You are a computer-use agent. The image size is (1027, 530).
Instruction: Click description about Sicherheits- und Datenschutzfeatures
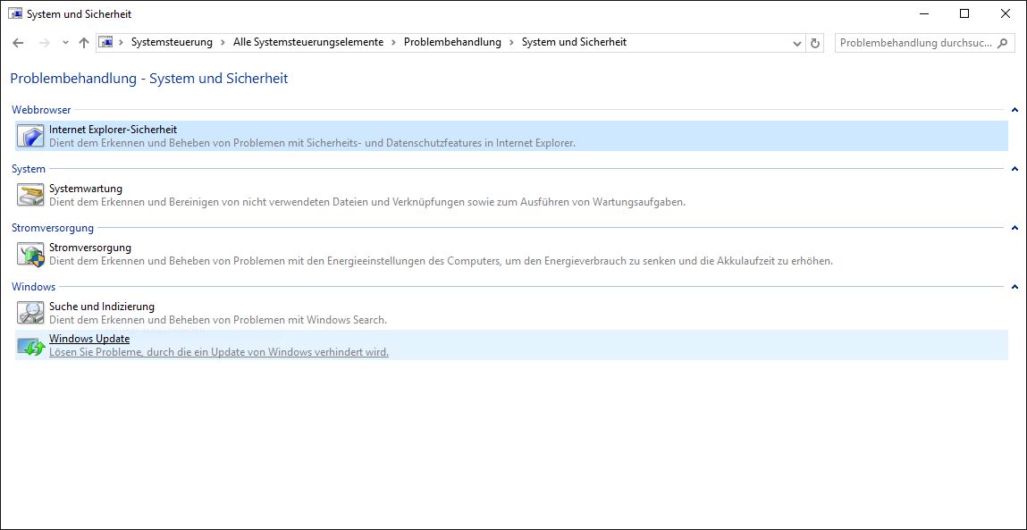pyautogui.click(x=313, y=144)
